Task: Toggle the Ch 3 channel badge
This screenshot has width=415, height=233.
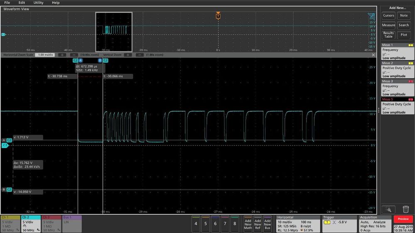Action: 52,224
